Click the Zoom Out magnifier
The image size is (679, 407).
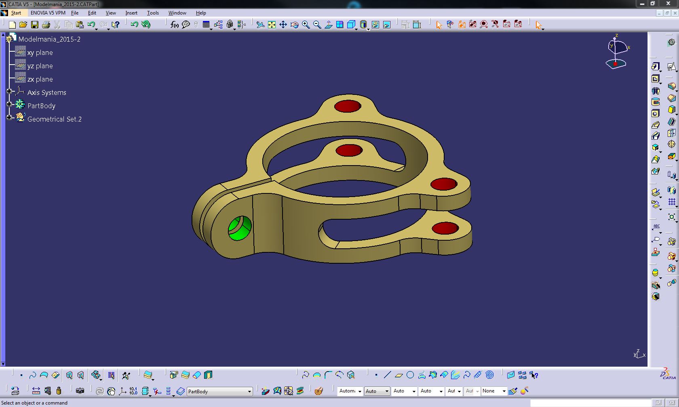(317, 25)
